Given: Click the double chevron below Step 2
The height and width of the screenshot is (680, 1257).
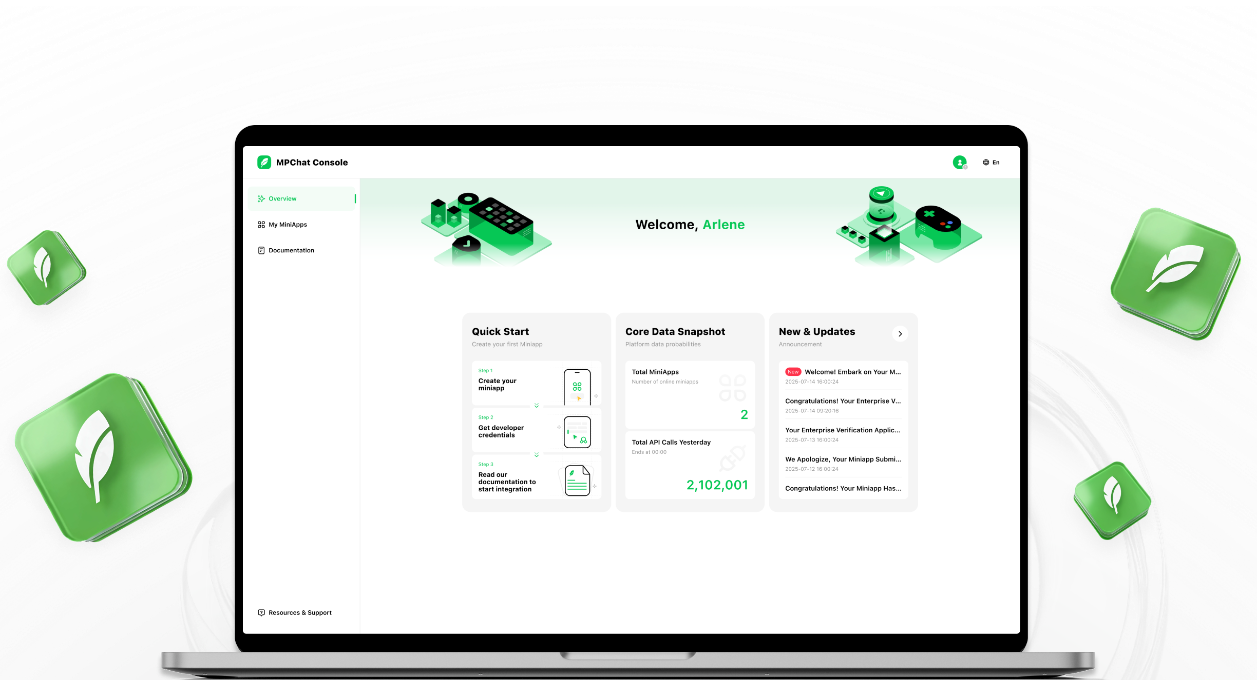Looking at the screenshot, I should pyautogui.click(x=537, y=455).
